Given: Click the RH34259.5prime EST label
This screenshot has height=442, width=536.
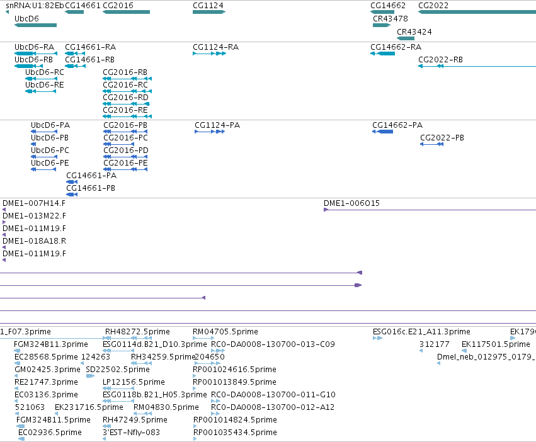Looking at the screenshot, I should coord(163,357).
